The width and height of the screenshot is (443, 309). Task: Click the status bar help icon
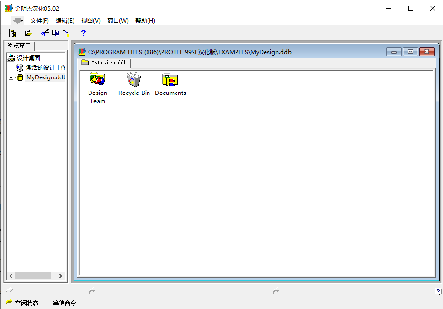[438, 291]
